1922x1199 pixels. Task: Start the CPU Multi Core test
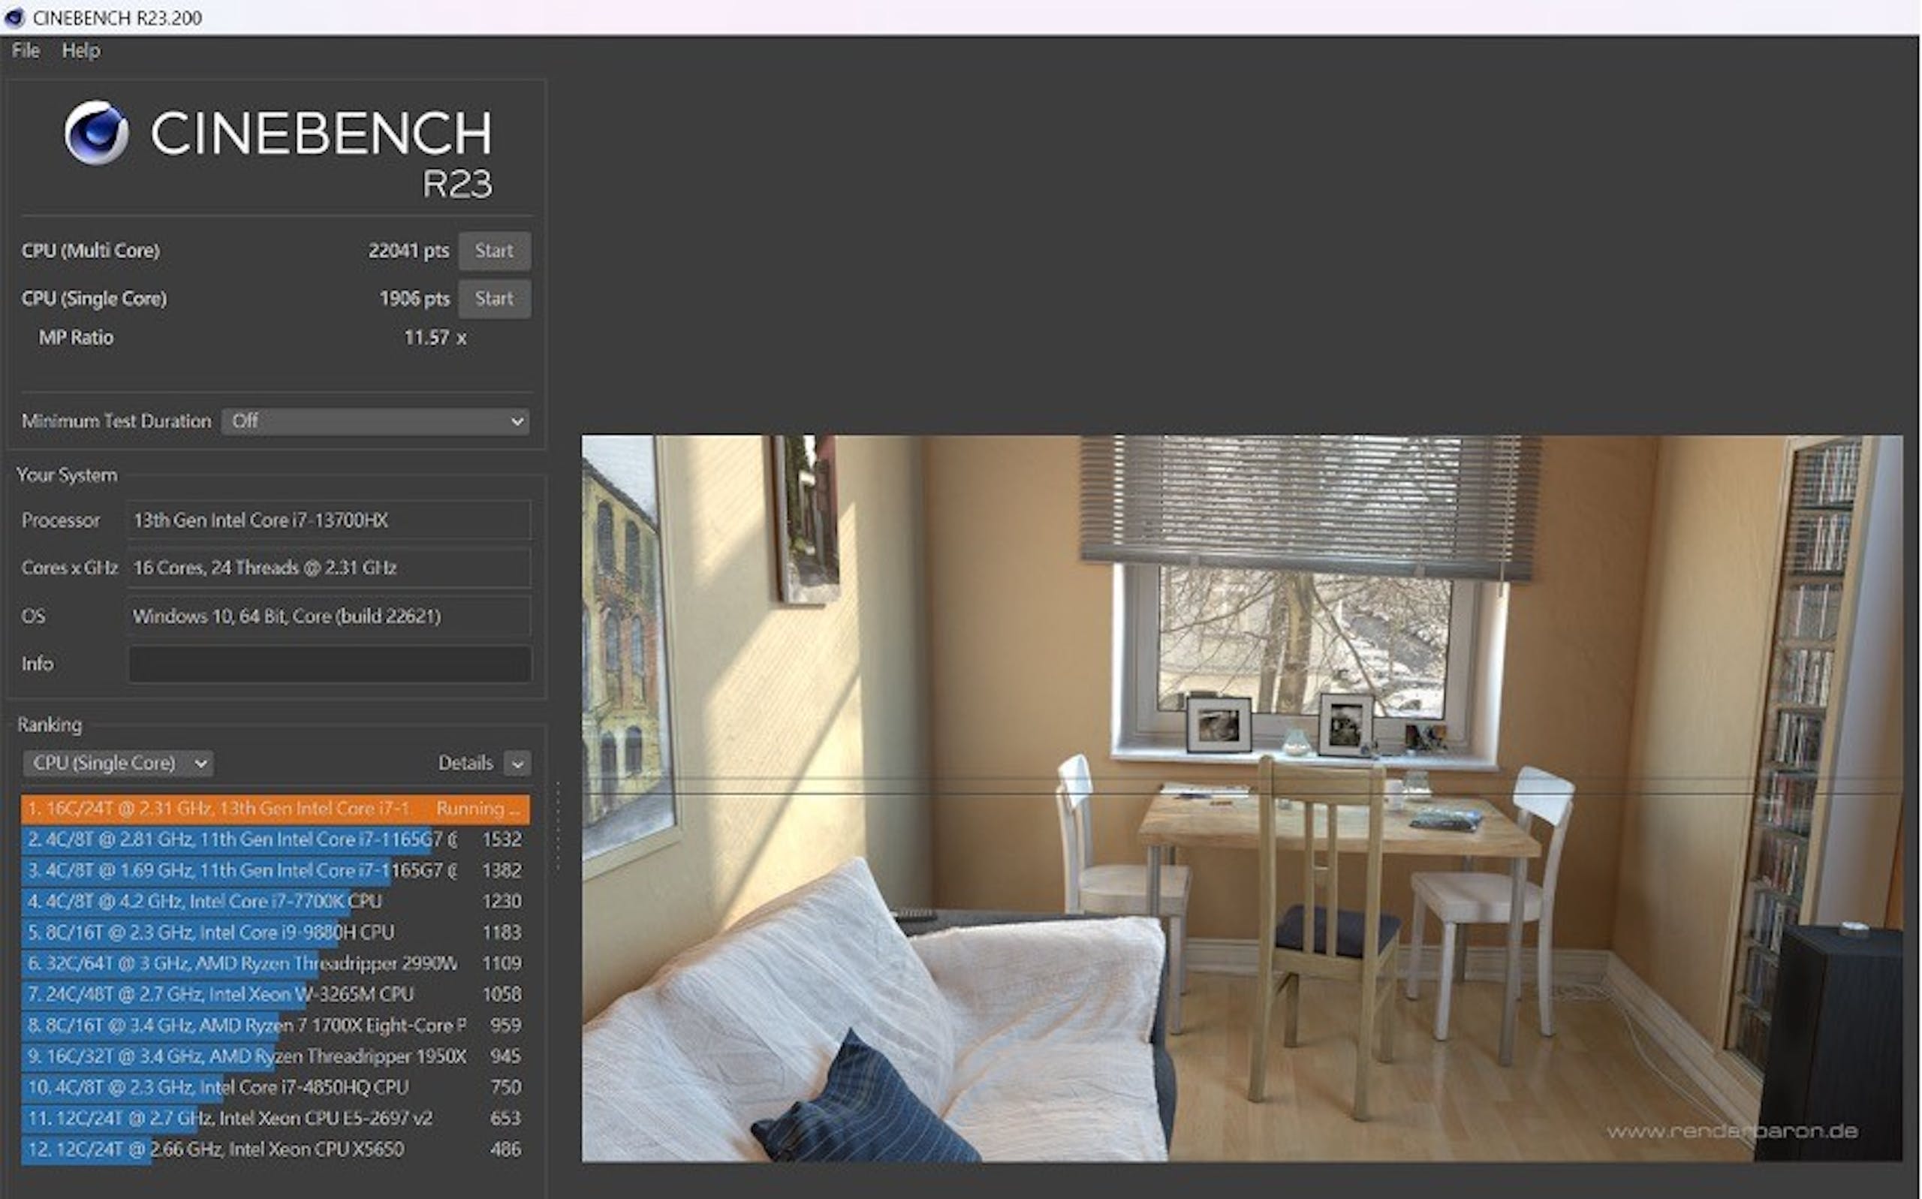pyautogui.click(x=494, y=251)
